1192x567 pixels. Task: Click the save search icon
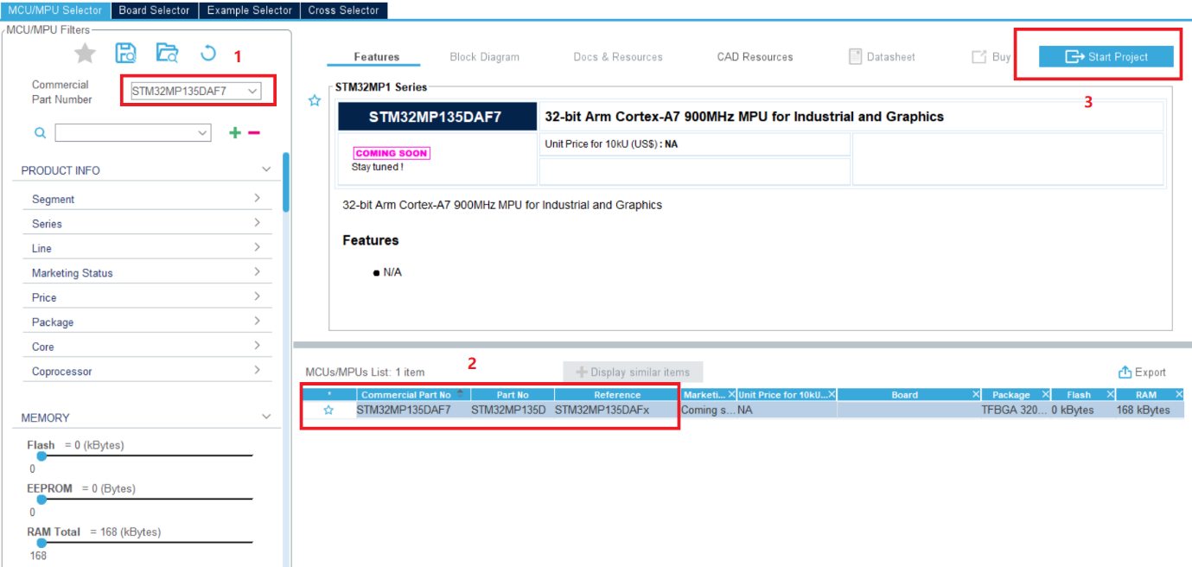[x=125, y=54]
